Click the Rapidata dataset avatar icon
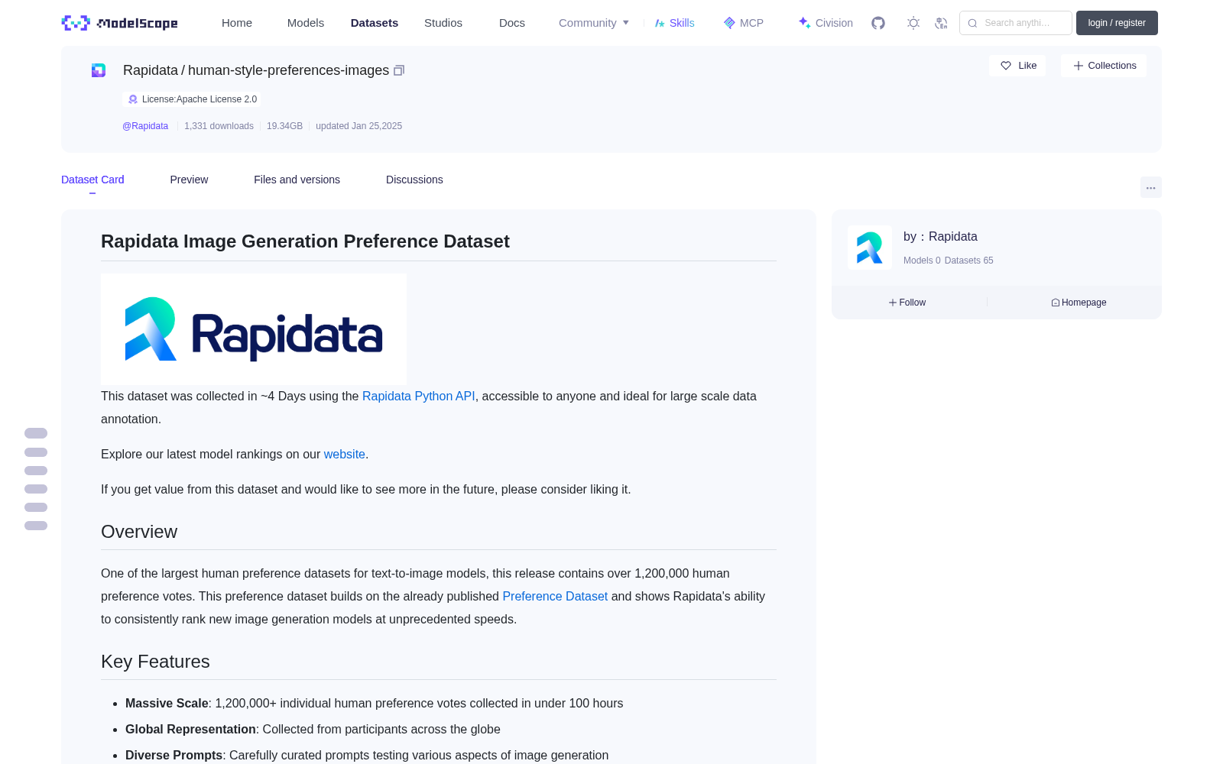The image size is (1223, 764). (x=99, y=70)
